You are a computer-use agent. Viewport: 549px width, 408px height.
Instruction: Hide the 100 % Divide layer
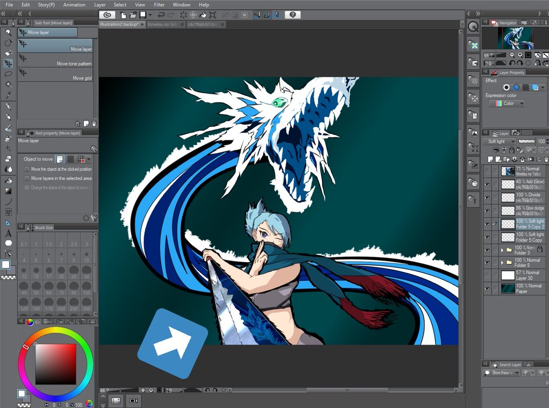click(x=487, y=198)
